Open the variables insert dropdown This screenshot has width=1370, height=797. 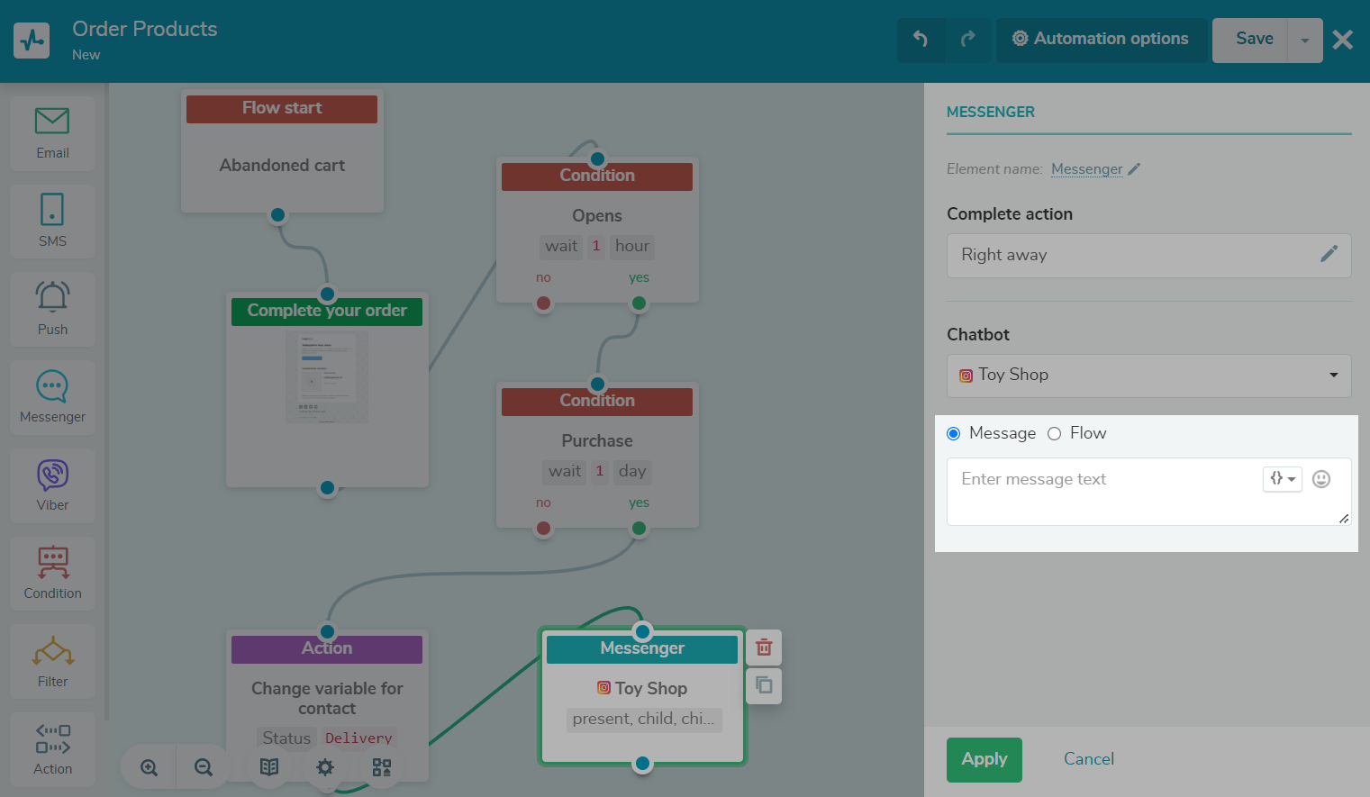(x=1283, y=479)
